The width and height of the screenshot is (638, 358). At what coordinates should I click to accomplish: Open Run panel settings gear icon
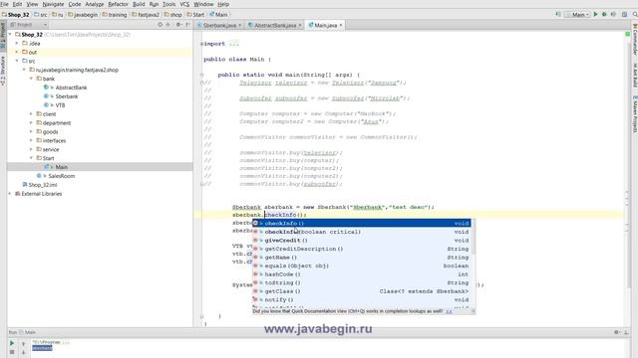point(617,332)
